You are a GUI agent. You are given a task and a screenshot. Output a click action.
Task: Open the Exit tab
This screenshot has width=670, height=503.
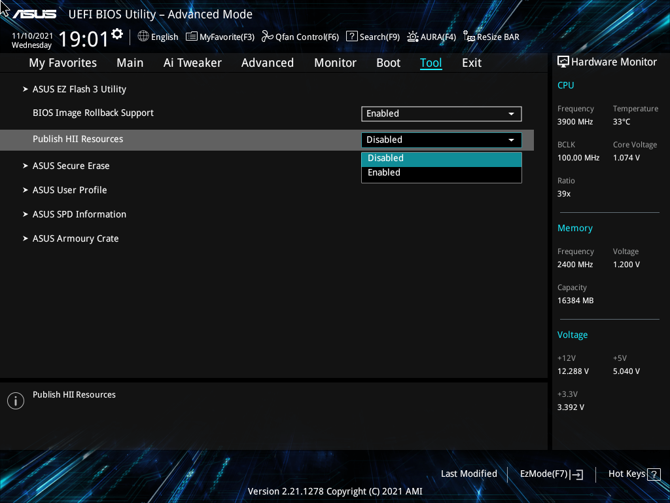coord(472,63)
